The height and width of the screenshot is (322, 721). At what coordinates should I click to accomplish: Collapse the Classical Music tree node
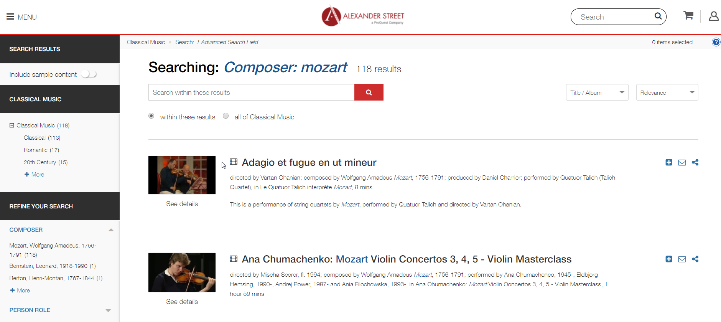click(12, 125)
